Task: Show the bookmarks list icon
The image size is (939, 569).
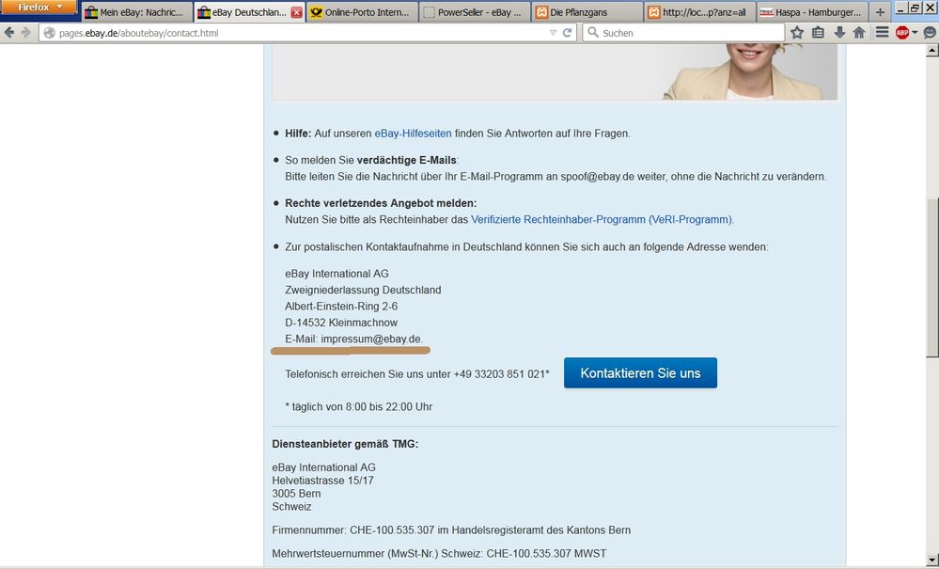Action: (x=818, y=33)
